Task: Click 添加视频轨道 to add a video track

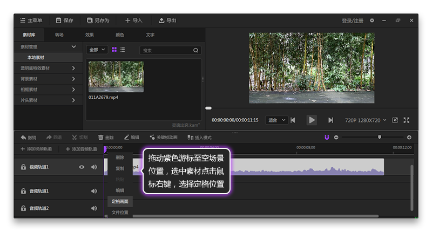Action: pyautogui.click(x=36, y=148)
